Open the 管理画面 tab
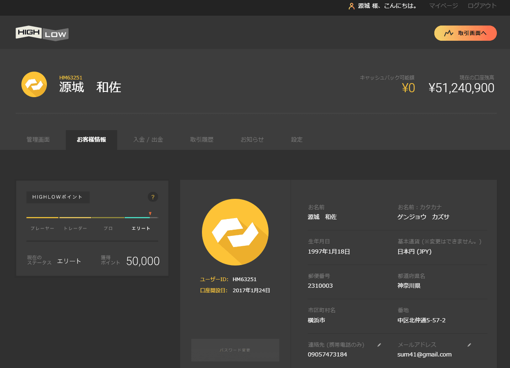 click(38, 140)
